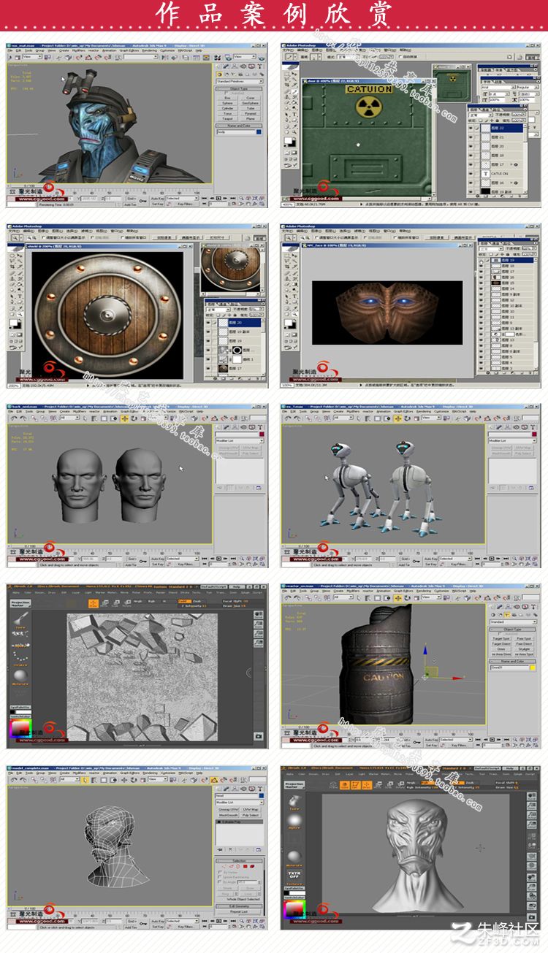
Task: Select Type tool in Photoshop shield window
Action: [19, 296]
